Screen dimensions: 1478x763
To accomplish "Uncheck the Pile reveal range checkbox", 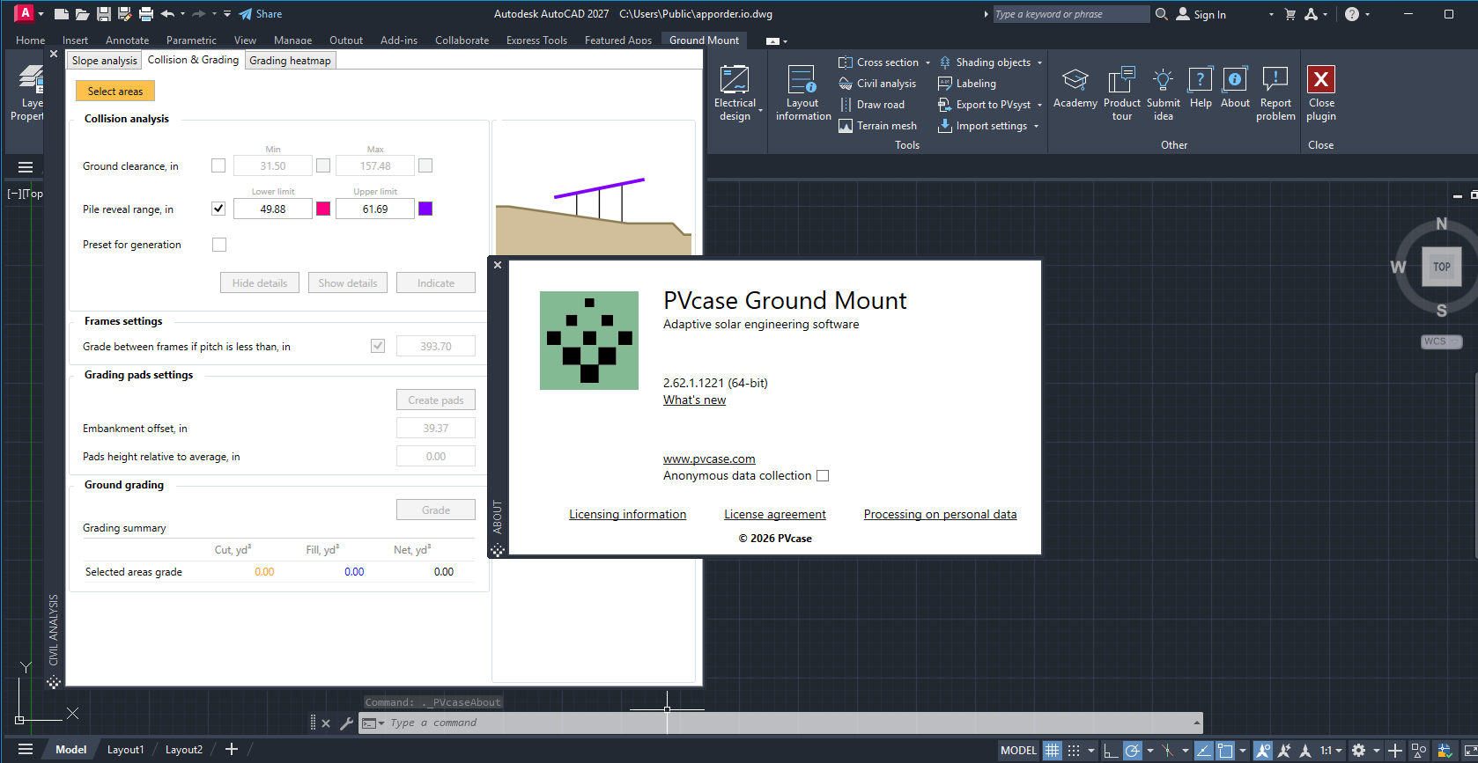I will [218, 209].
